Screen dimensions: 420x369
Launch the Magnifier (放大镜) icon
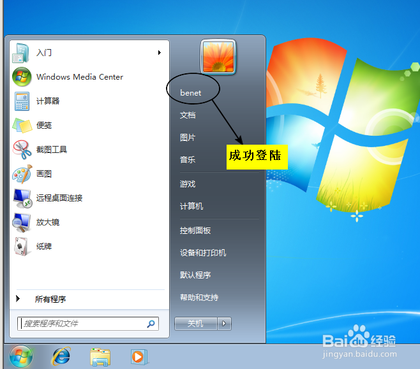coord(22,222)
